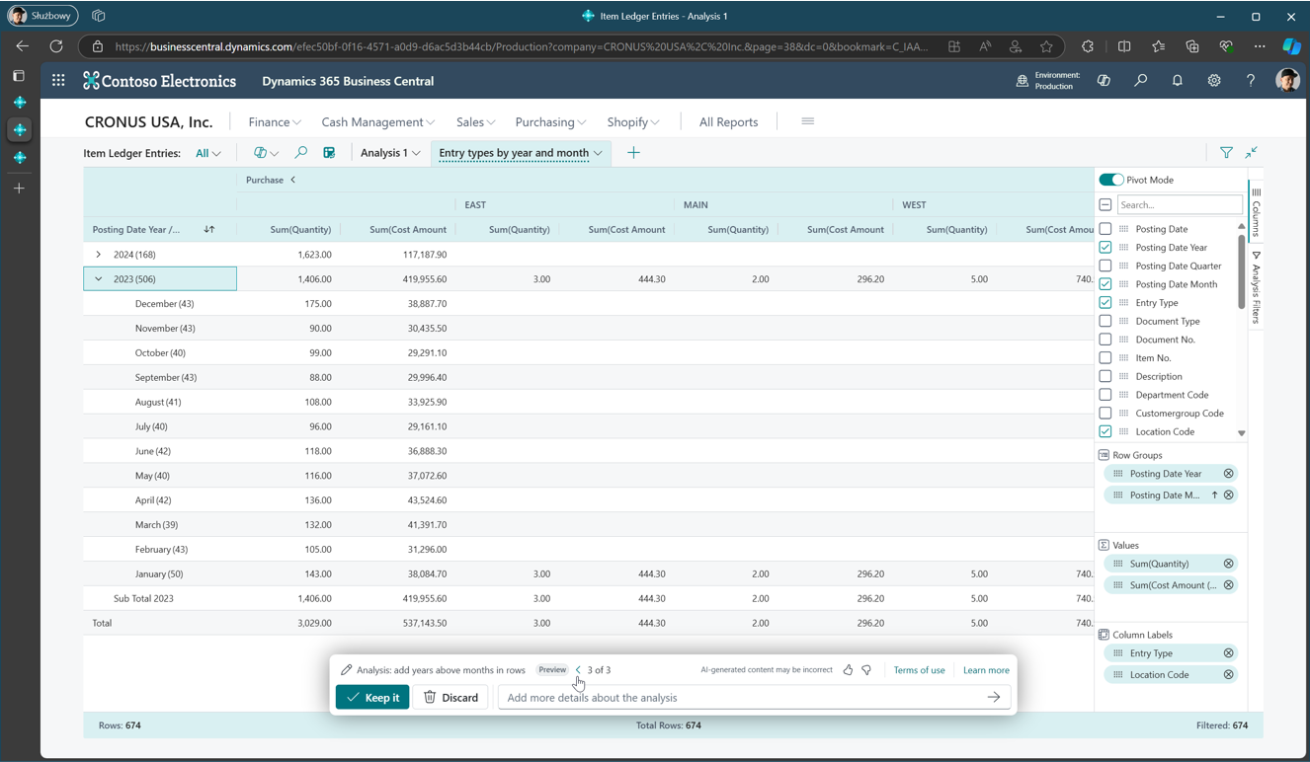Click the columns Search field
The width and height of the screenshot is (1310, 762).
[x=1180, y=205]
